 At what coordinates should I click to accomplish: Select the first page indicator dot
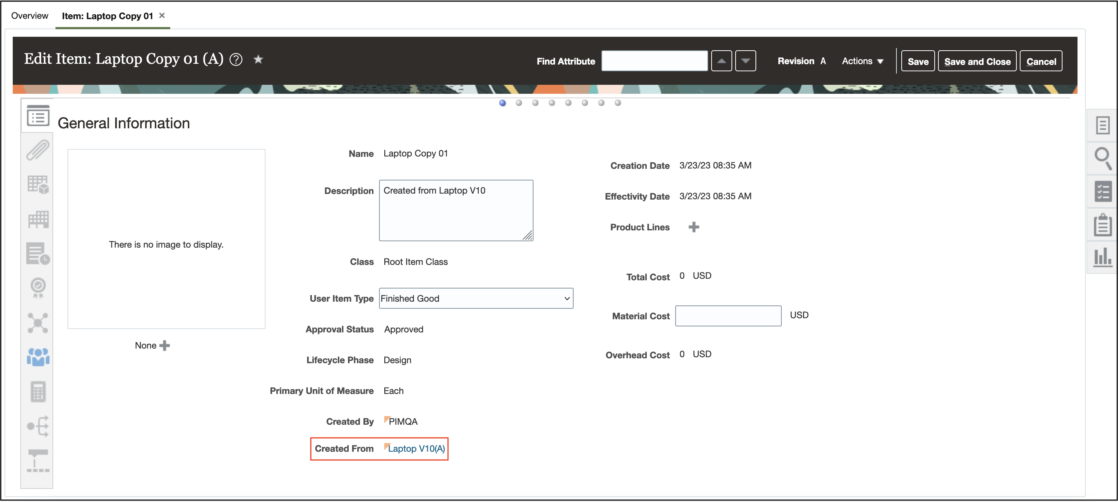click(x=502, y=103)
